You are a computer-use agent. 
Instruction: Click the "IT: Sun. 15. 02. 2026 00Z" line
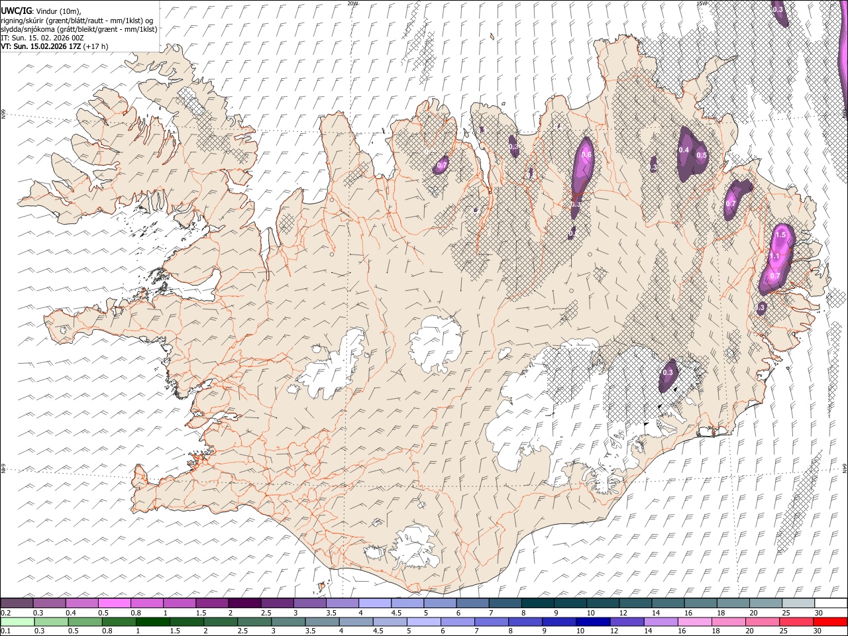point(42,38)
